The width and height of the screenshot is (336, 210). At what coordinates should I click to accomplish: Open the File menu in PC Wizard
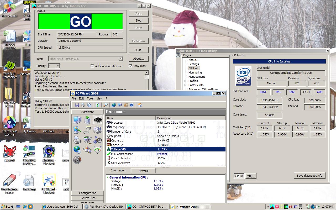coord(74,98)
